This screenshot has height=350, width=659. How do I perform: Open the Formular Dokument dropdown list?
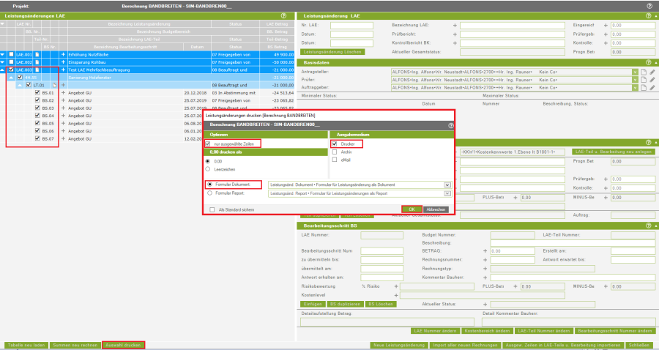click(447, 185)
